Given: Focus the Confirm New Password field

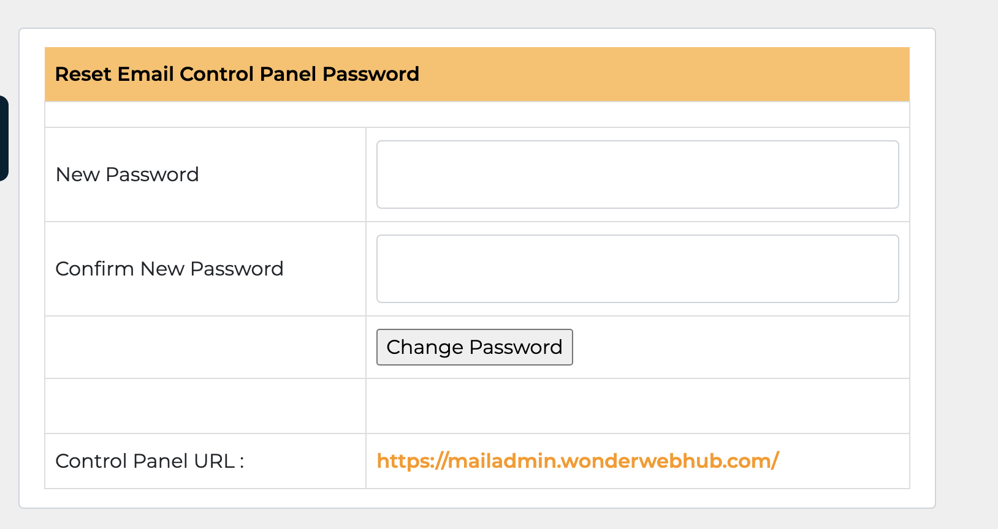Looking at the screenshot, I should [x=638, y=269].
